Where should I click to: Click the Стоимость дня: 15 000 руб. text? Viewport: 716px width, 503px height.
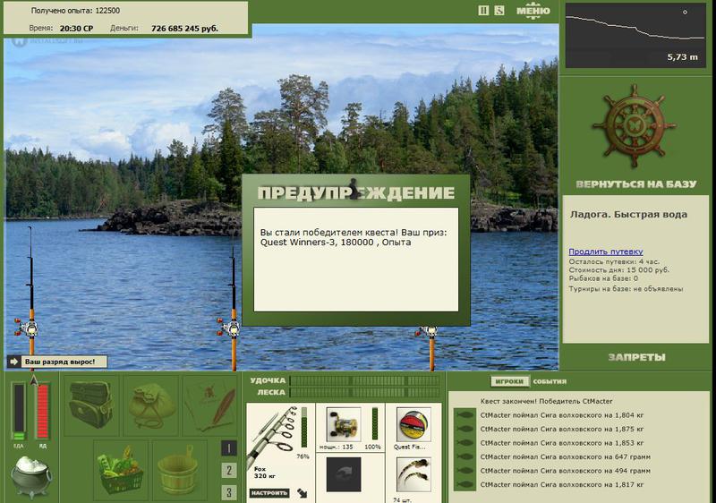tap(619, 269)
